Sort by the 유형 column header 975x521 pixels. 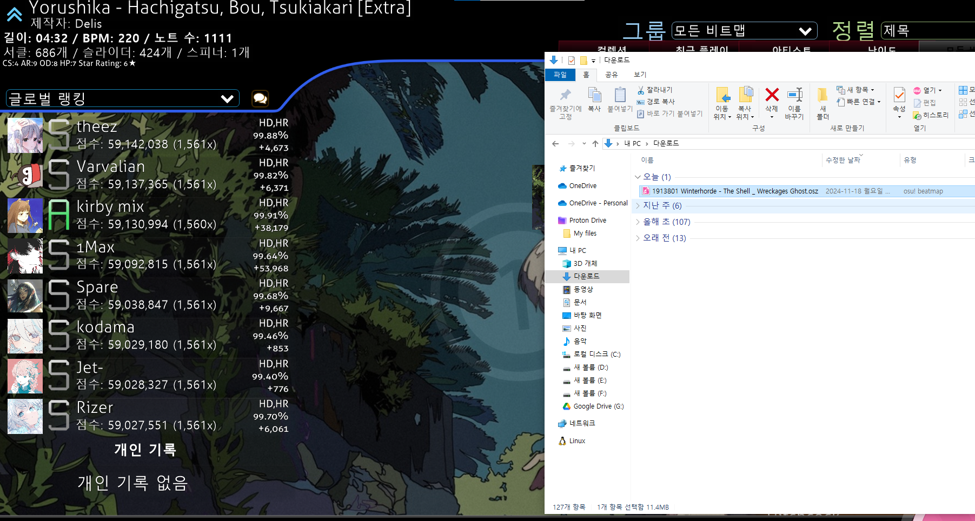(x=932, y=160)
